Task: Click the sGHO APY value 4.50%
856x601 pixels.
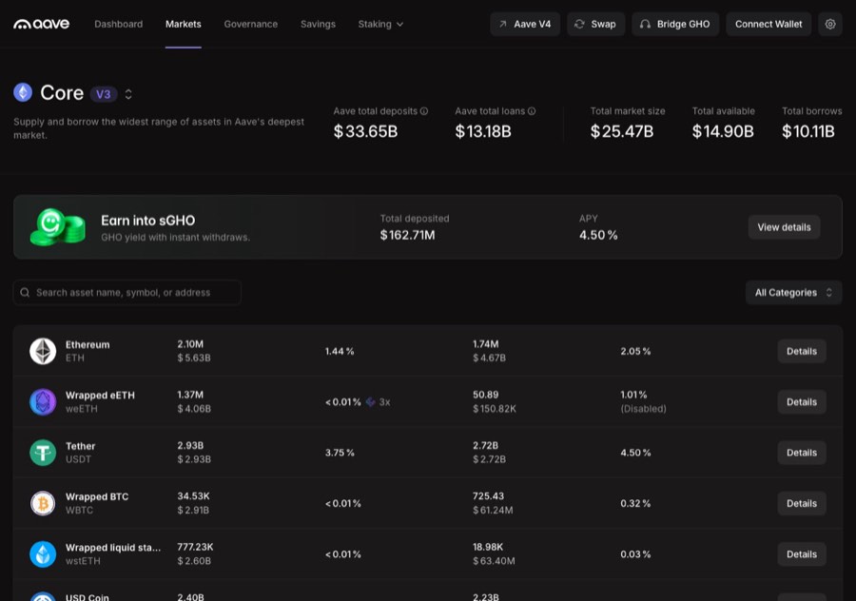Action: tap(598, 235)
